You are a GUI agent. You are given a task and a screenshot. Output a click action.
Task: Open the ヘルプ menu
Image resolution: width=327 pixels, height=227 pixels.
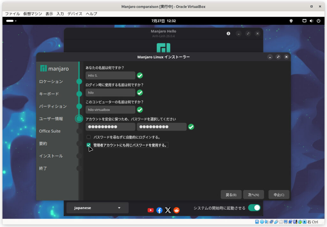click(x=91, y=14)
